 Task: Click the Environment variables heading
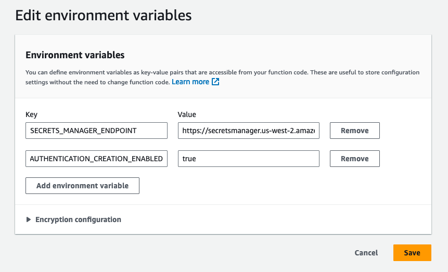75,55
